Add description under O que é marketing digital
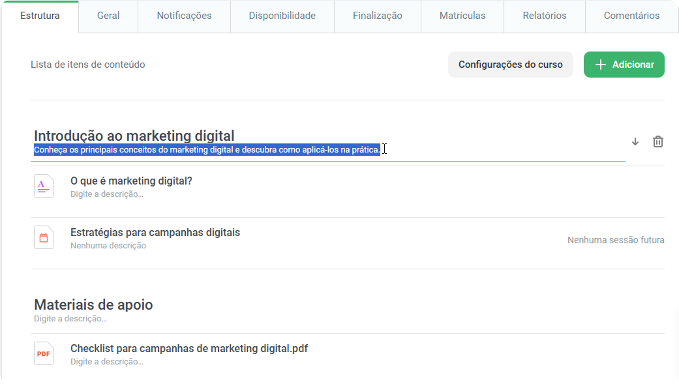This screenshot has width=679, height=384. coord(107,194)
